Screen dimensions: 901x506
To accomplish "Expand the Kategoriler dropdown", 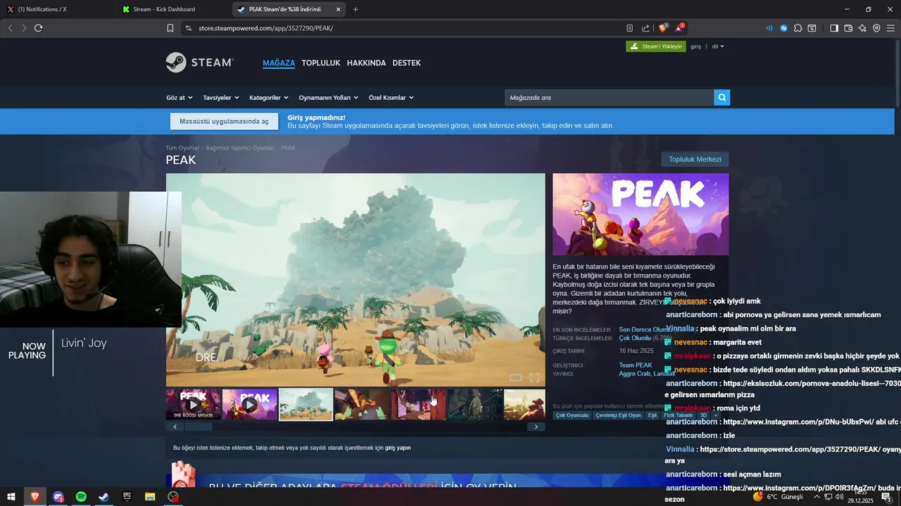I will (x=269, y=98).
